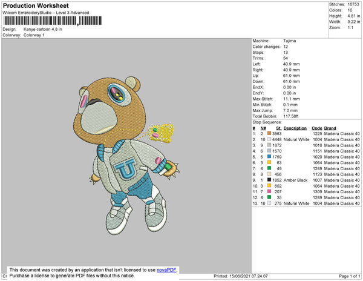This screenshot has width=363, height=281.
Task: Click the Max Stitch value 11.1 mm
Action: click(290, 99)
